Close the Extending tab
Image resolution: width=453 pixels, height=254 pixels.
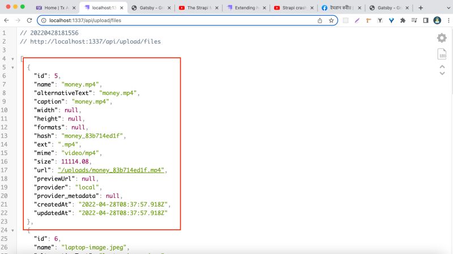(x=264, y=8)
